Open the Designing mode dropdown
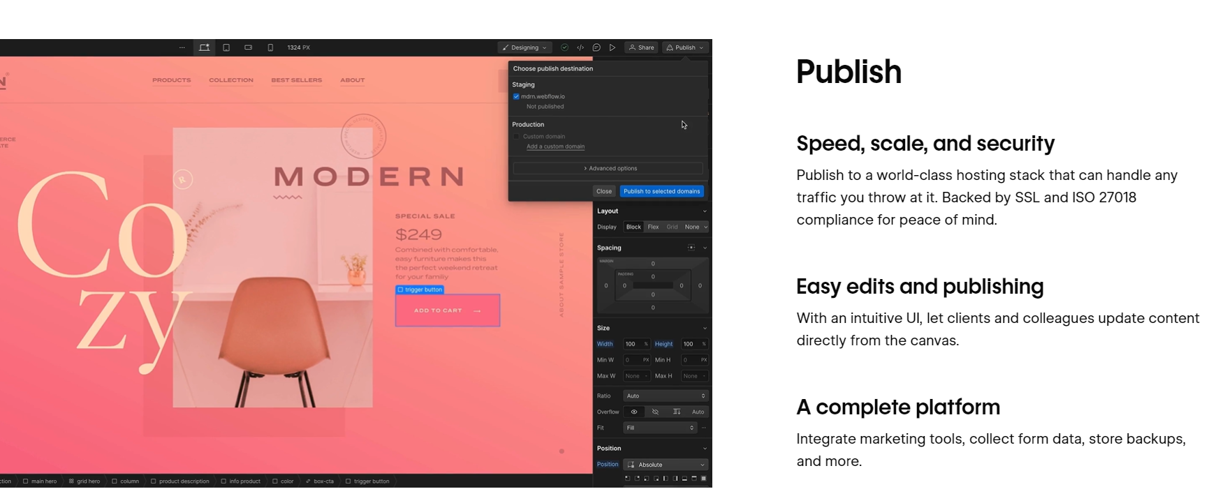Screen dimensions: 1227x496 tap(524, 47)
